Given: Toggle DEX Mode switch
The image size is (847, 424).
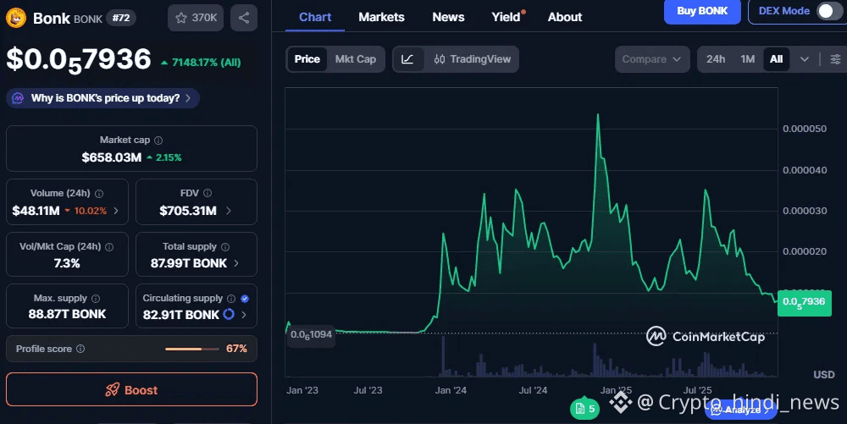Looking at the screenshot, I should [829, 11].
